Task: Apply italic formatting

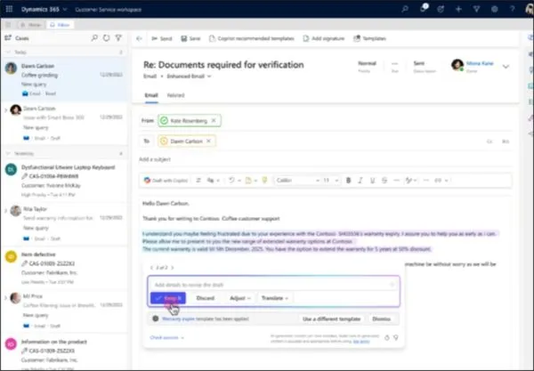Action: [x=360, y=181]
